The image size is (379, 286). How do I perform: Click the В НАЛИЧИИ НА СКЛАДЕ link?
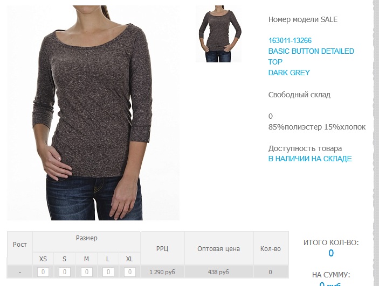pos(310,159)
